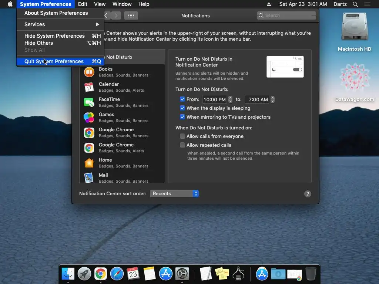Image resolution: width=379 pixels, height=284 pixels.
Task: Click the help question mark button
Action: (x=308, y=194)
